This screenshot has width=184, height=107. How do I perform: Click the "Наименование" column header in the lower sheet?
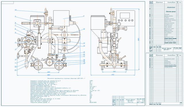tap(171, 55)
